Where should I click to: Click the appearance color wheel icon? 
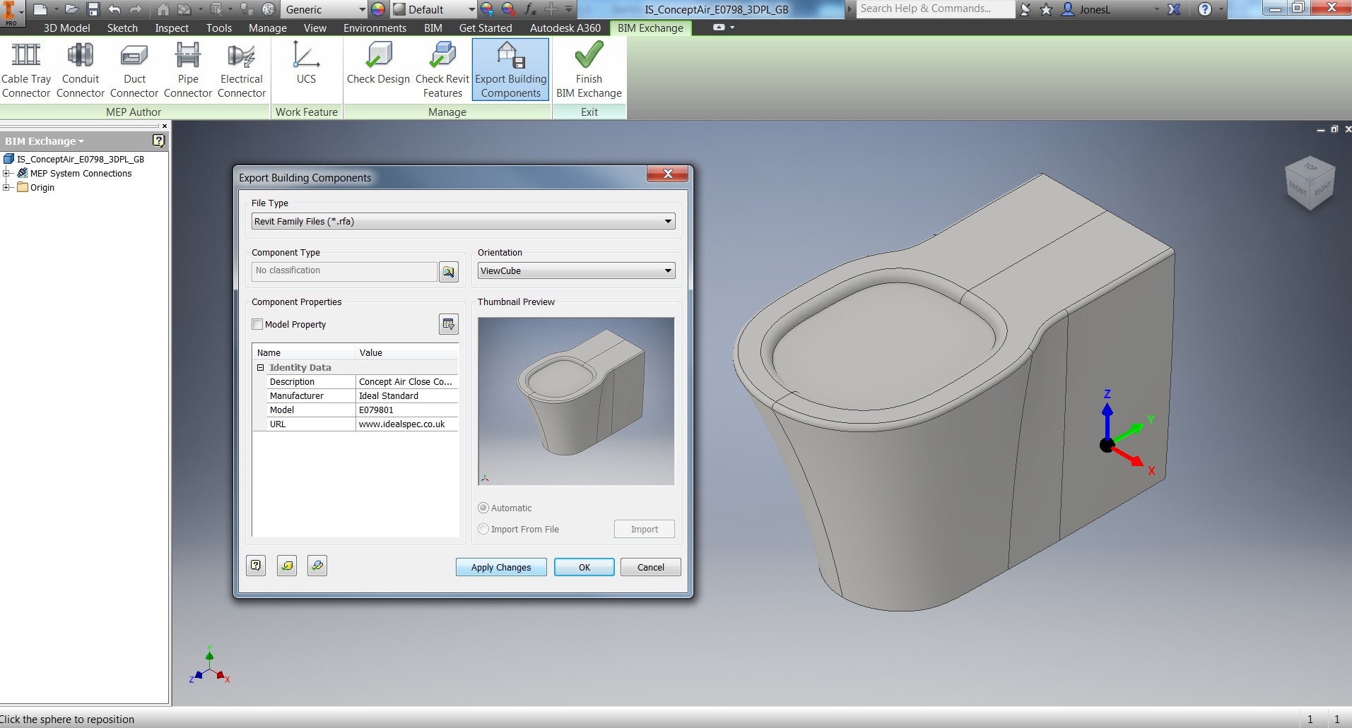click(x=378, y=9)
